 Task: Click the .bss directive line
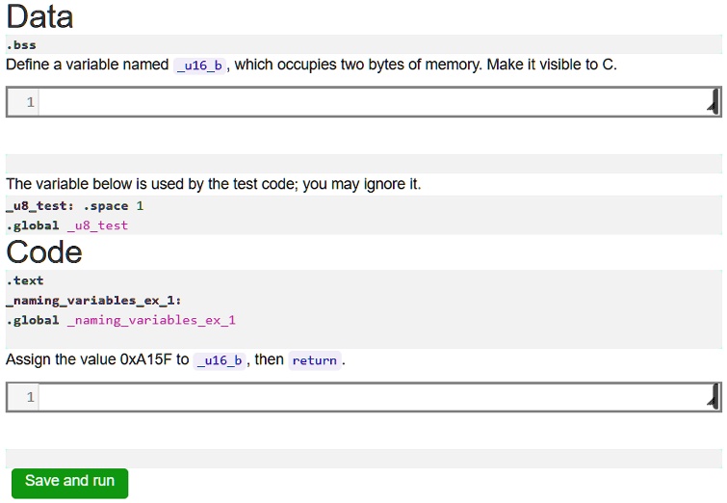[x=21, y=45]
